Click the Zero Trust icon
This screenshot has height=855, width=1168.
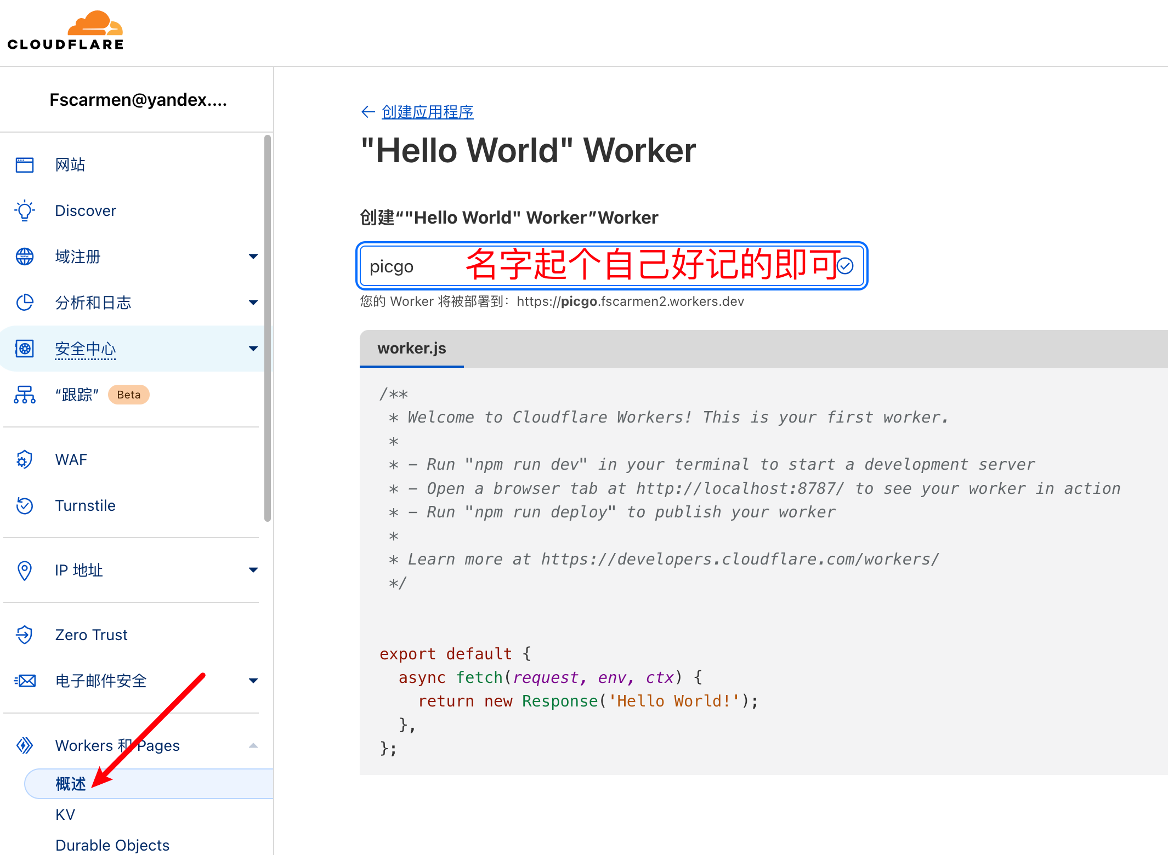(25, 635)
